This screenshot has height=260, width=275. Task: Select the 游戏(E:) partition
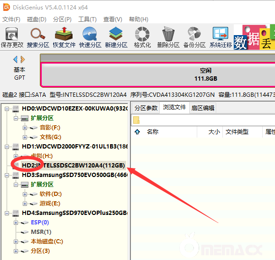click(50, 203)
